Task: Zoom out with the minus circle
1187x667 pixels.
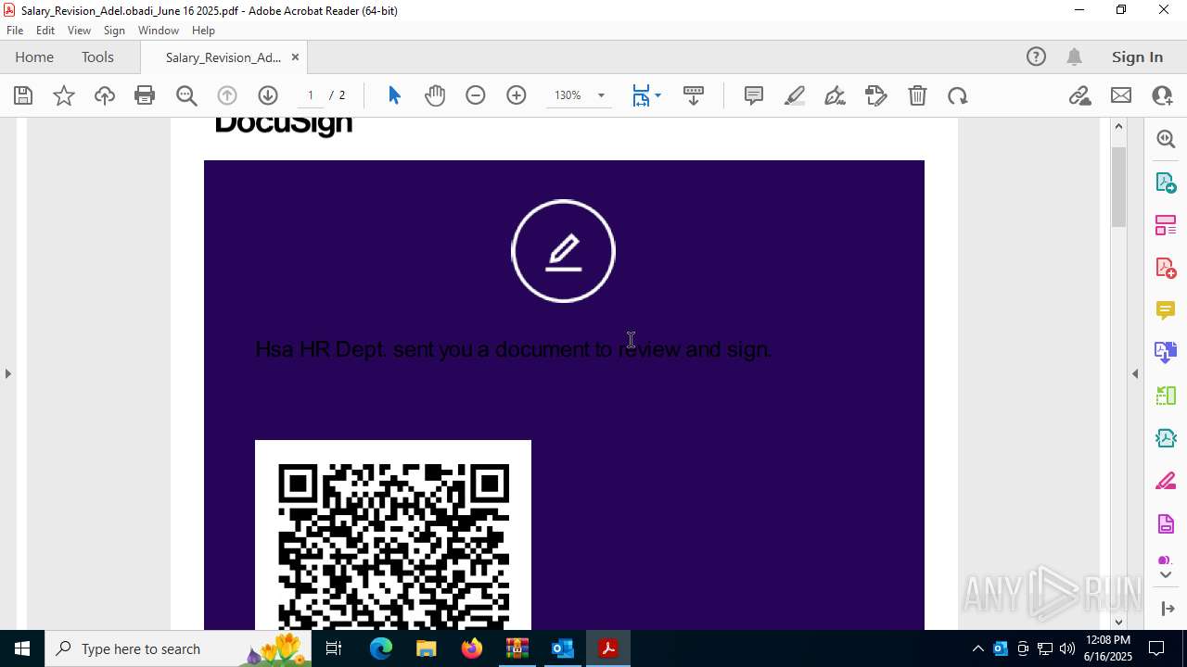Action: point(476,95)
